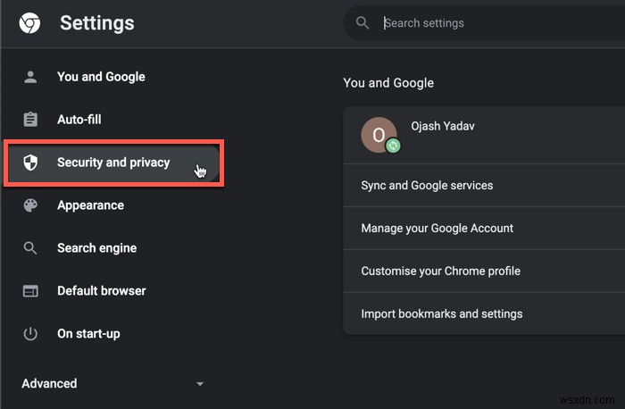Click the Default browser window icon
Screen dimensions: 625x409
30,291
